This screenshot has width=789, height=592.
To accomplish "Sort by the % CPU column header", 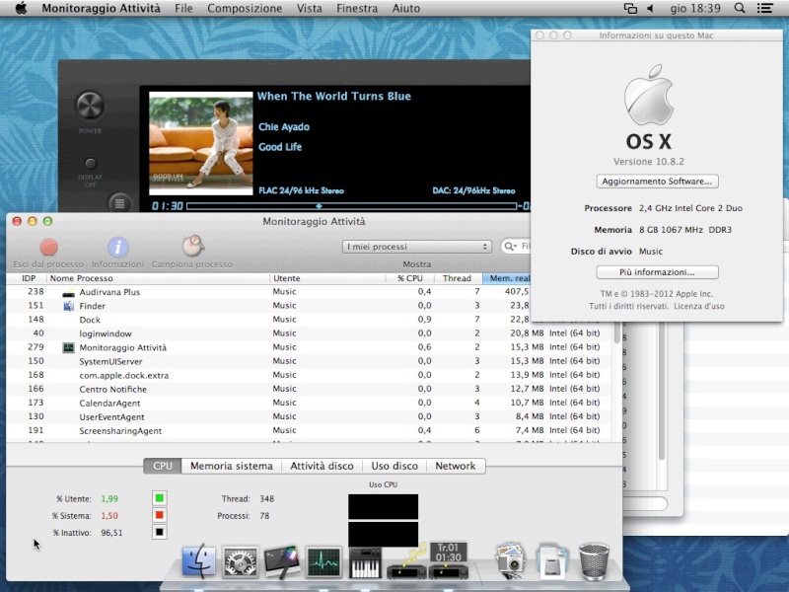I will 410,278.
